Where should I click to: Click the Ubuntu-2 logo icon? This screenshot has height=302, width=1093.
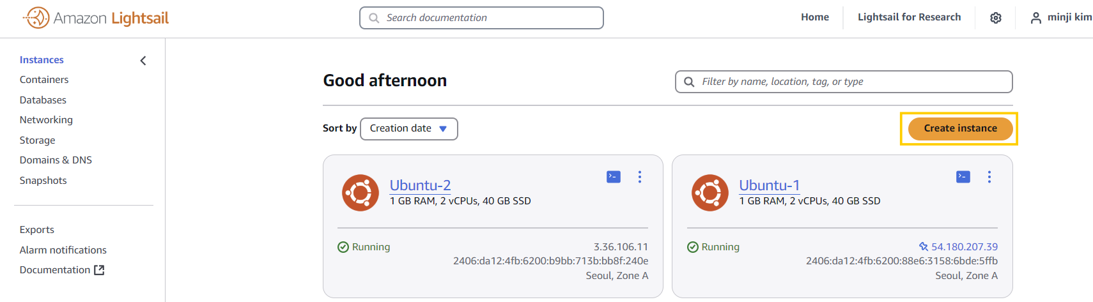pos(360,192)
